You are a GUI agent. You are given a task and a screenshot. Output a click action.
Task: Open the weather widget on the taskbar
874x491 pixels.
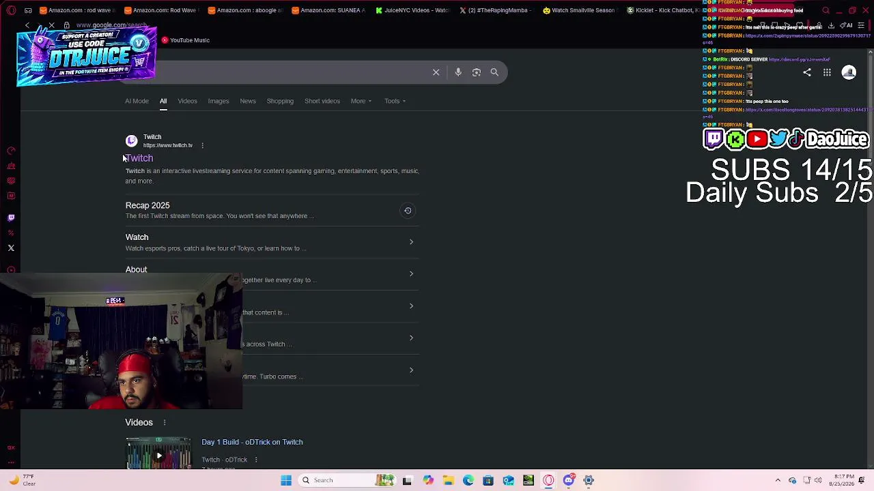tap(22, 480)
